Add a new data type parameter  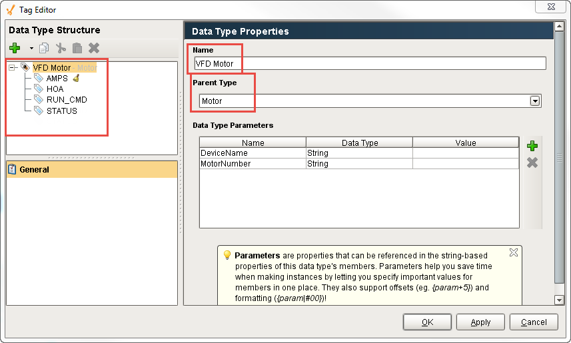coord(532,147)
